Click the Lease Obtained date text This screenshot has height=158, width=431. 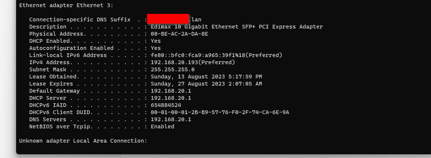[x=206, y=77]
